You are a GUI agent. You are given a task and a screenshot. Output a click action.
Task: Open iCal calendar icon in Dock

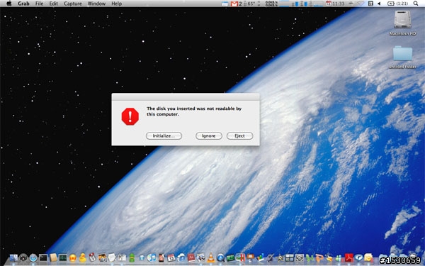tap(171, 258)
